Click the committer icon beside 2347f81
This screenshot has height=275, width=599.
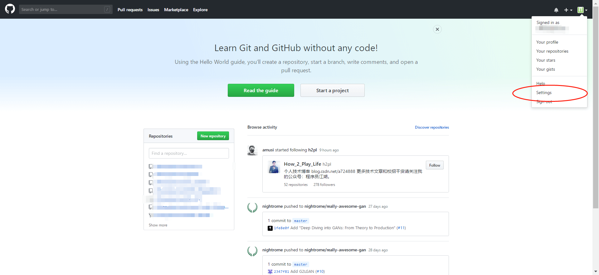tap(270, 272)
